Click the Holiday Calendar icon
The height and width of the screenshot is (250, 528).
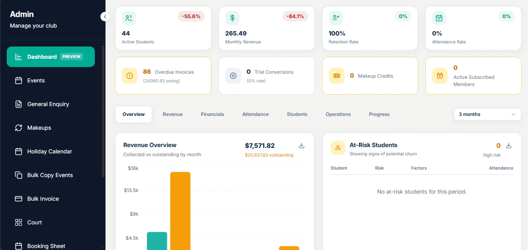tap(19, 151)
